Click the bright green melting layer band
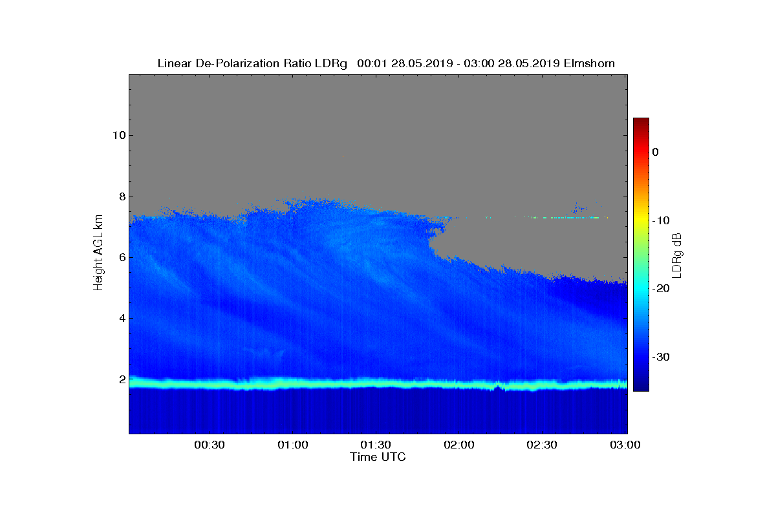776x517 pixels. coord(378,384)
